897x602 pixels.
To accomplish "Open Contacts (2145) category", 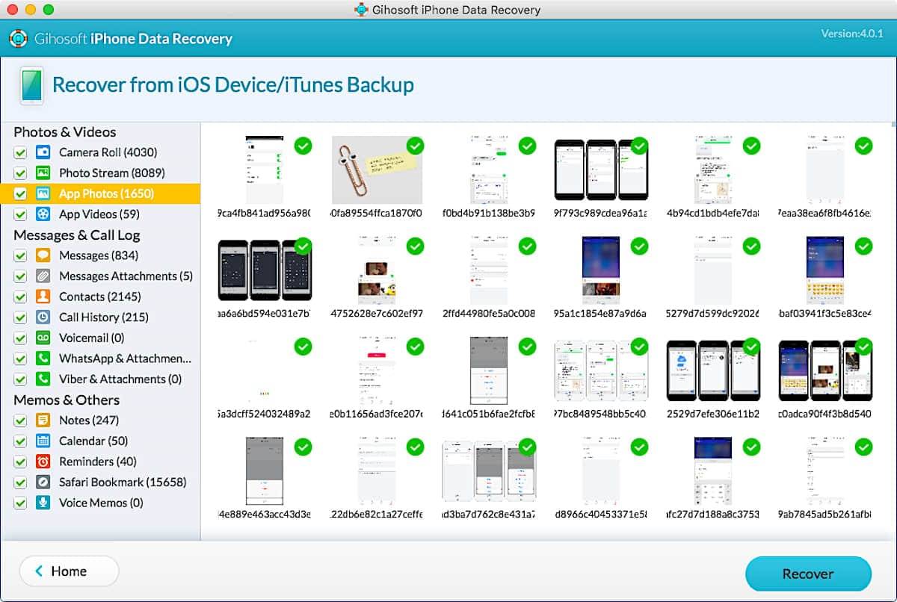I will [x=100, y=297].
